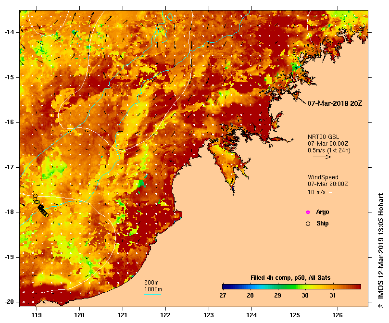Click the IMOS copyright timestamp text
The width and height of the screenshot is (389, 323).
coord(380,250)
